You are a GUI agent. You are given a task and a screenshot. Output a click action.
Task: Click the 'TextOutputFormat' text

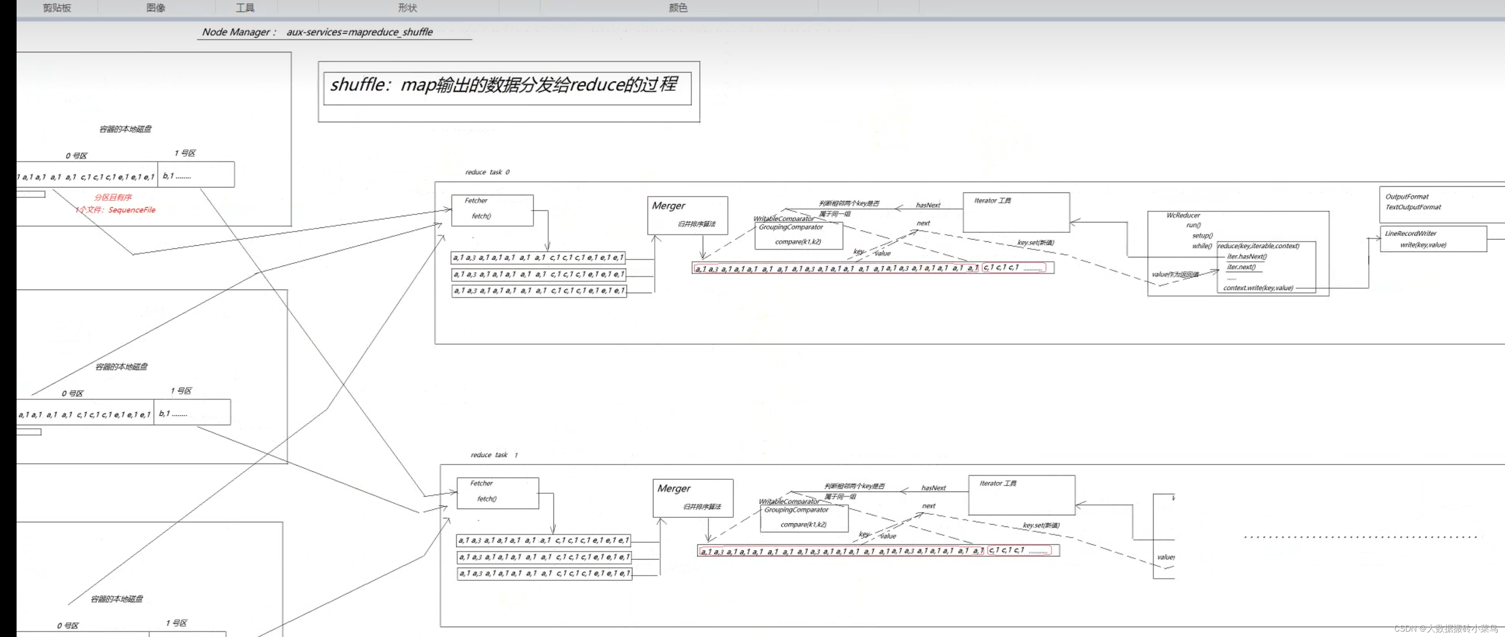[x=1413, y=207]
